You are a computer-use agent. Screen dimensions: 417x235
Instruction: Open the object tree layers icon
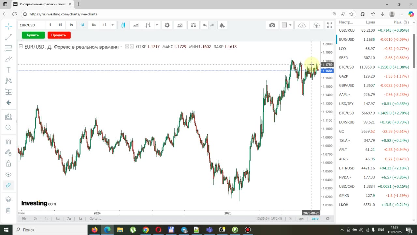(x=8, y=199)
